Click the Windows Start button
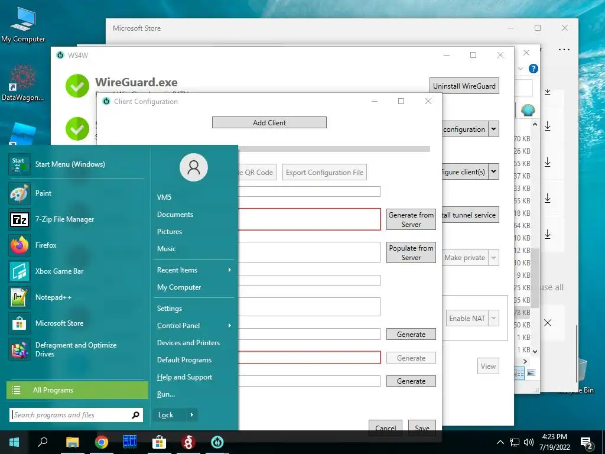The image size is (605, 454). coord(14,442)
